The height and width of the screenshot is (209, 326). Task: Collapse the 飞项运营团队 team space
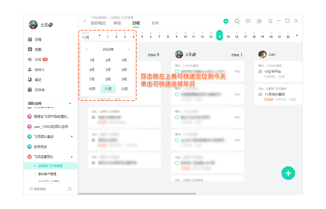72,157
